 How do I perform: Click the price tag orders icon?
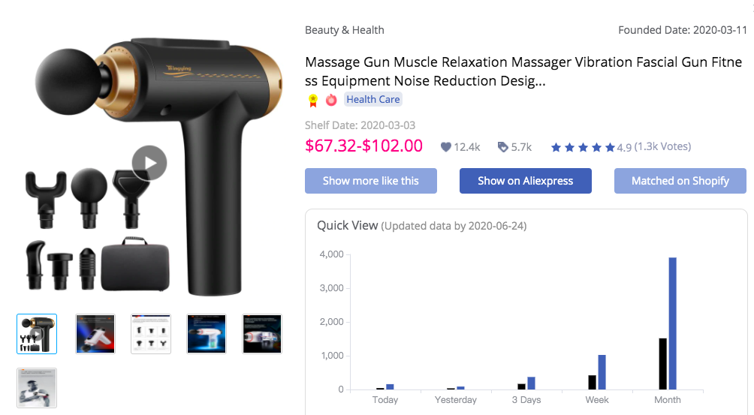(x=502, y=147)
